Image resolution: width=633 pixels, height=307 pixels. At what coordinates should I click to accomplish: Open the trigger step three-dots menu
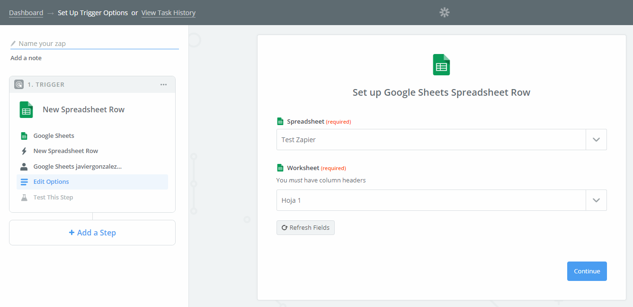click(x=163, y=84)
